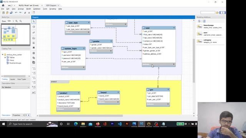
Task: Expand the Tables tree node
Action: tap(5, 58)
